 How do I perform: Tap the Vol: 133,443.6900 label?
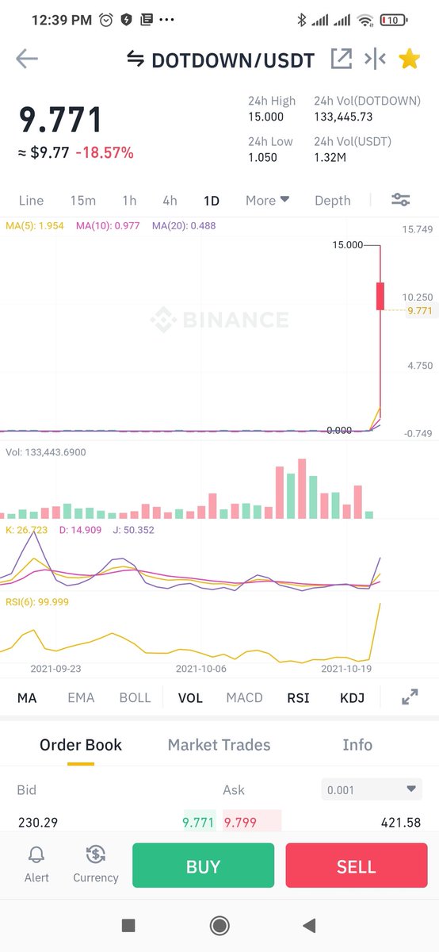46,452
